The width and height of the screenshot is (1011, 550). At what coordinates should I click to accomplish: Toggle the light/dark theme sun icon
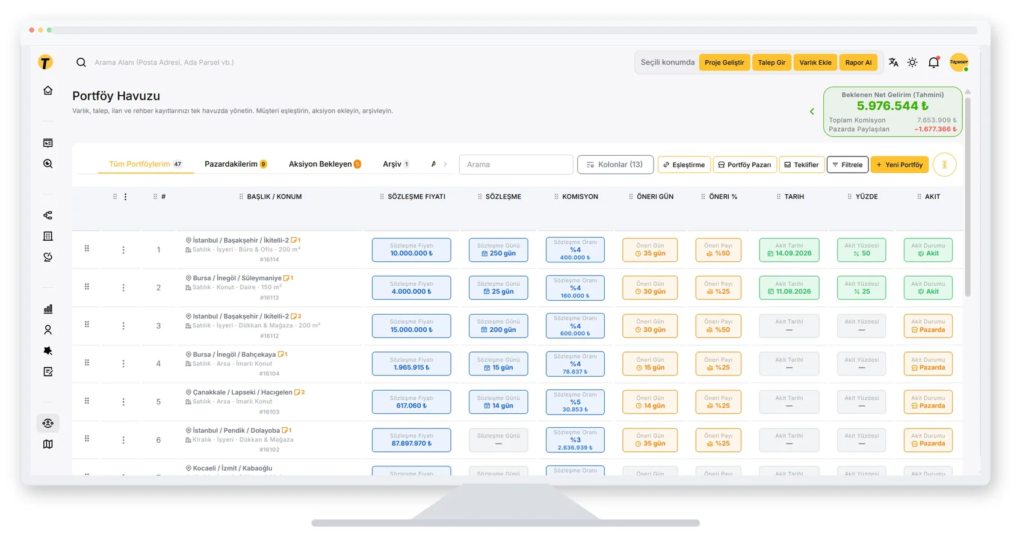point(912,63)
